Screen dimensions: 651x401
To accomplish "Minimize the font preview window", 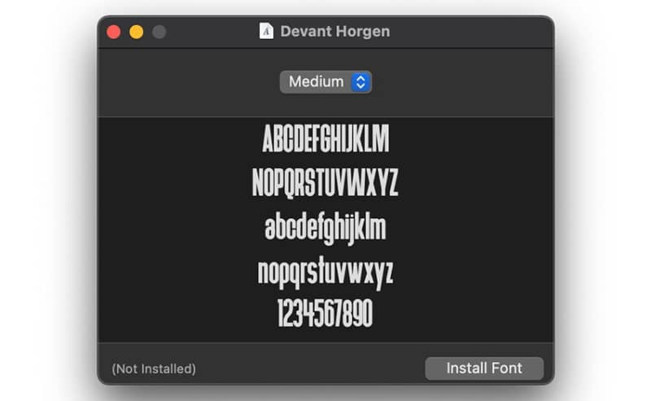I will click(136, 32).
